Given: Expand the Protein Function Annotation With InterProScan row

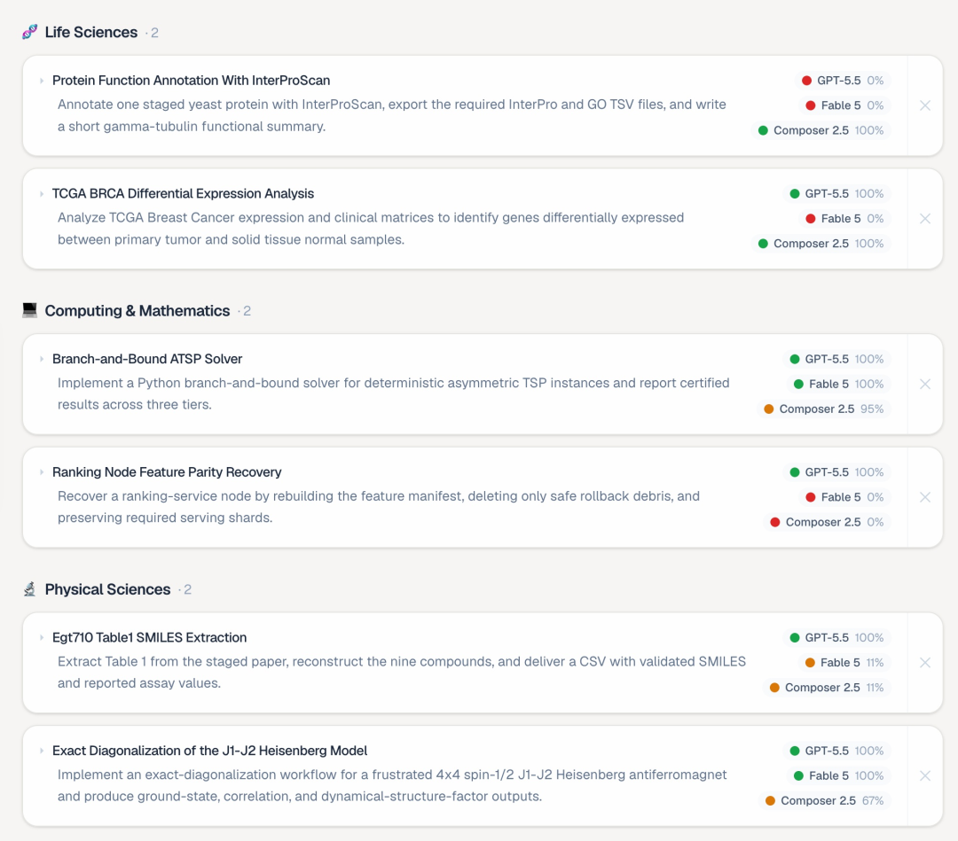Looking at the screenshot, I should [x=42, y=81].
